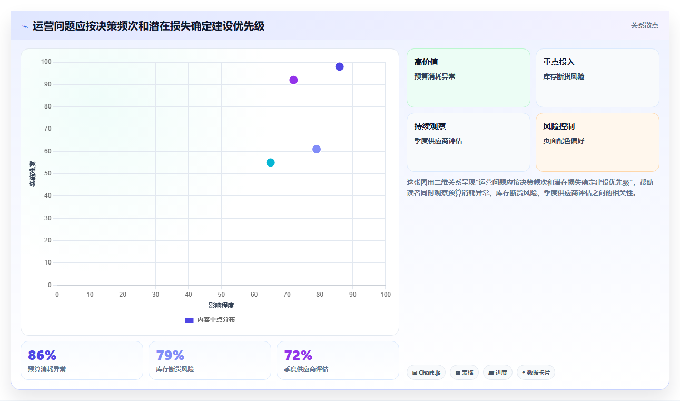Click the 79% 库存断货风险 stat card

pos(210,360)
